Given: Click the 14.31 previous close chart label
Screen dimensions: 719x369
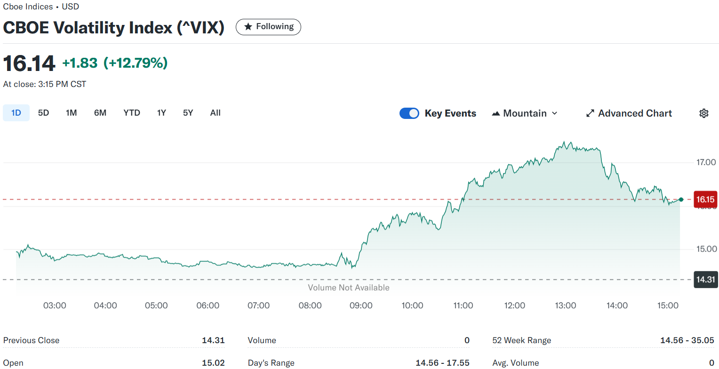Looking at the screenshot, I should tap(705, 279).
